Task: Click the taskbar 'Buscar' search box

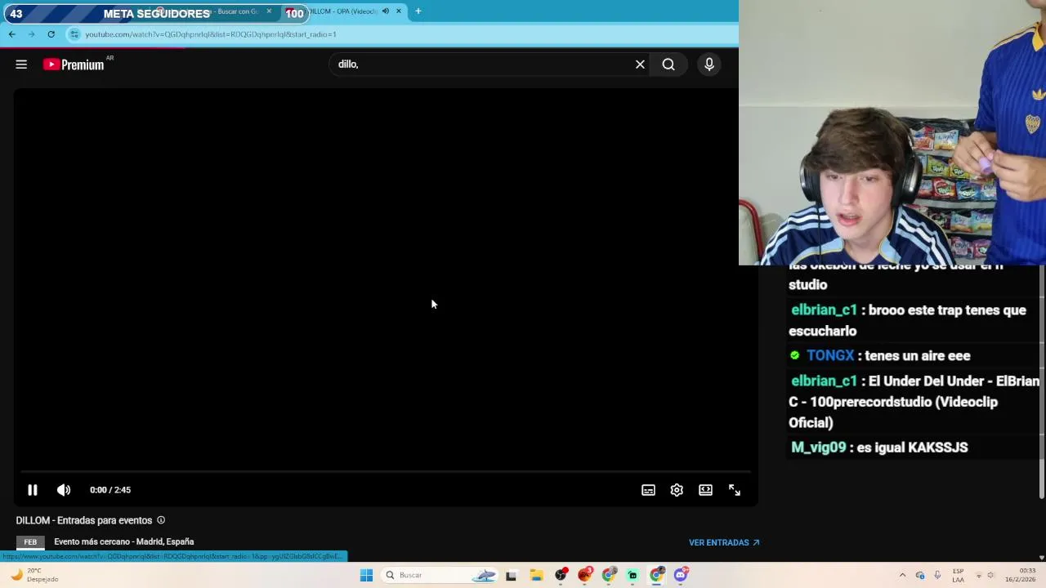Action: click(440, 575)
